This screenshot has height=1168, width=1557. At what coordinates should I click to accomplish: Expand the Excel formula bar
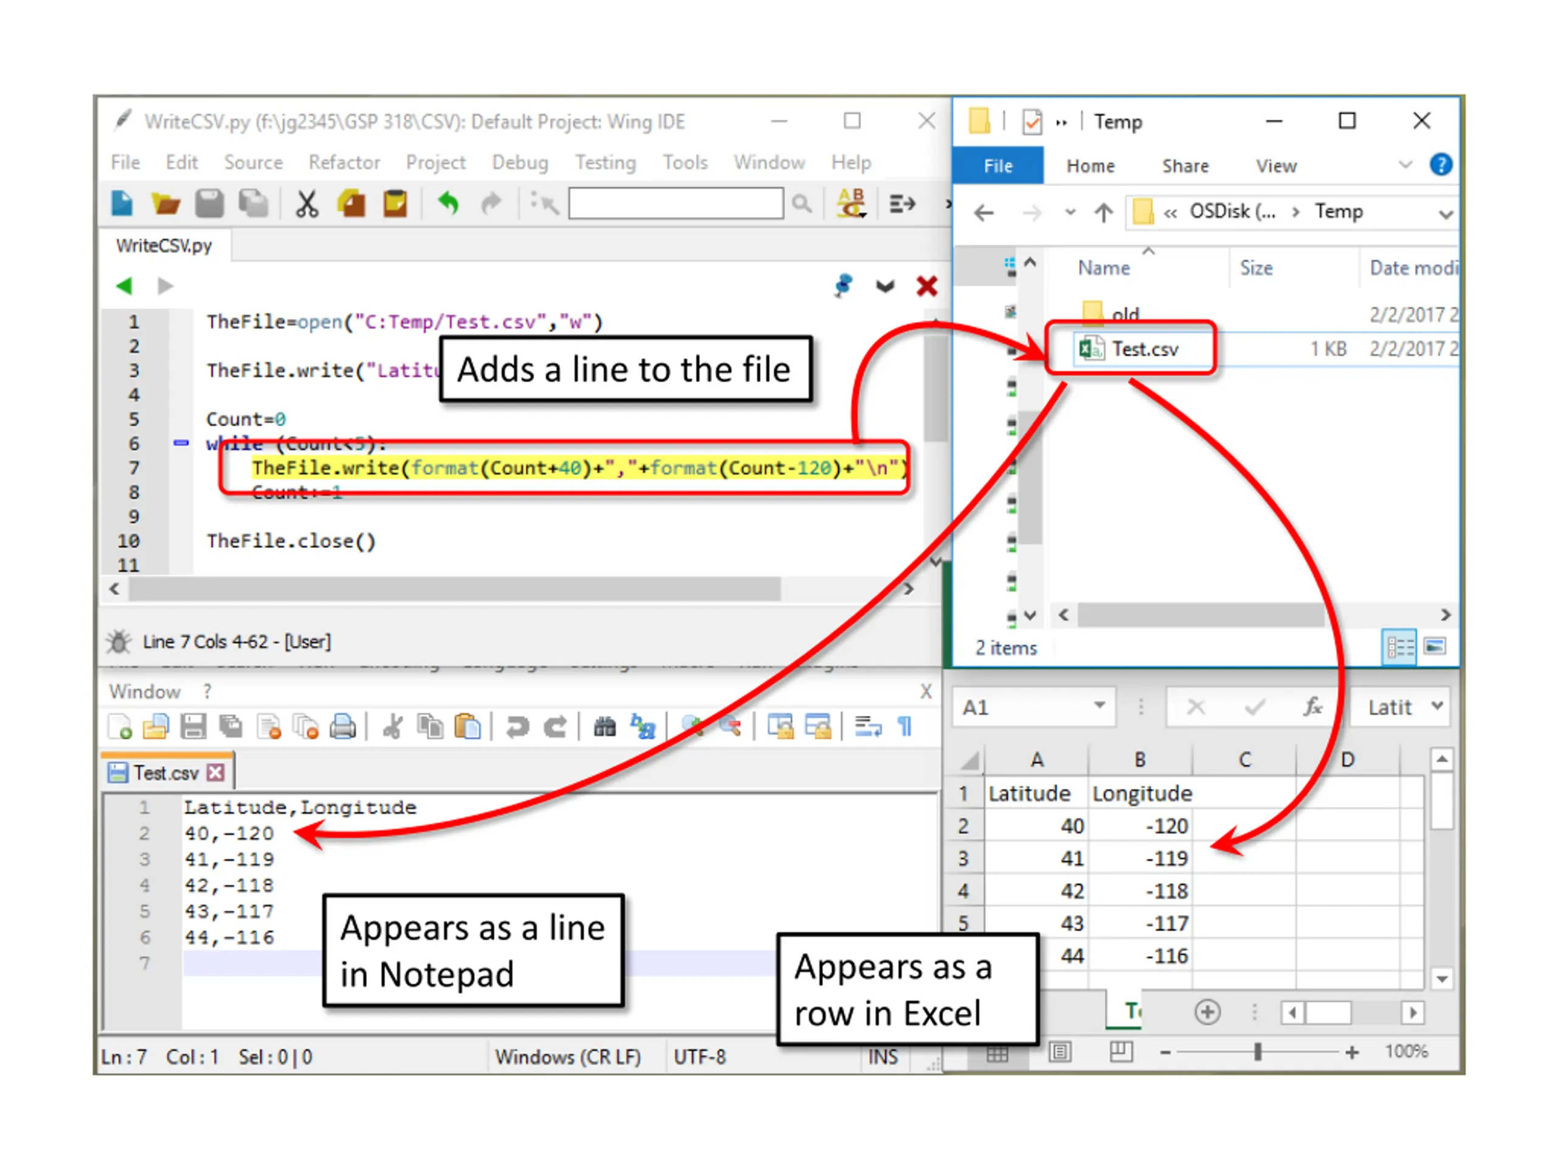tap(1437, 706)
